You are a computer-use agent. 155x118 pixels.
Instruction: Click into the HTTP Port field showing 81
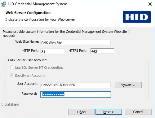click(x=52, y=51)
